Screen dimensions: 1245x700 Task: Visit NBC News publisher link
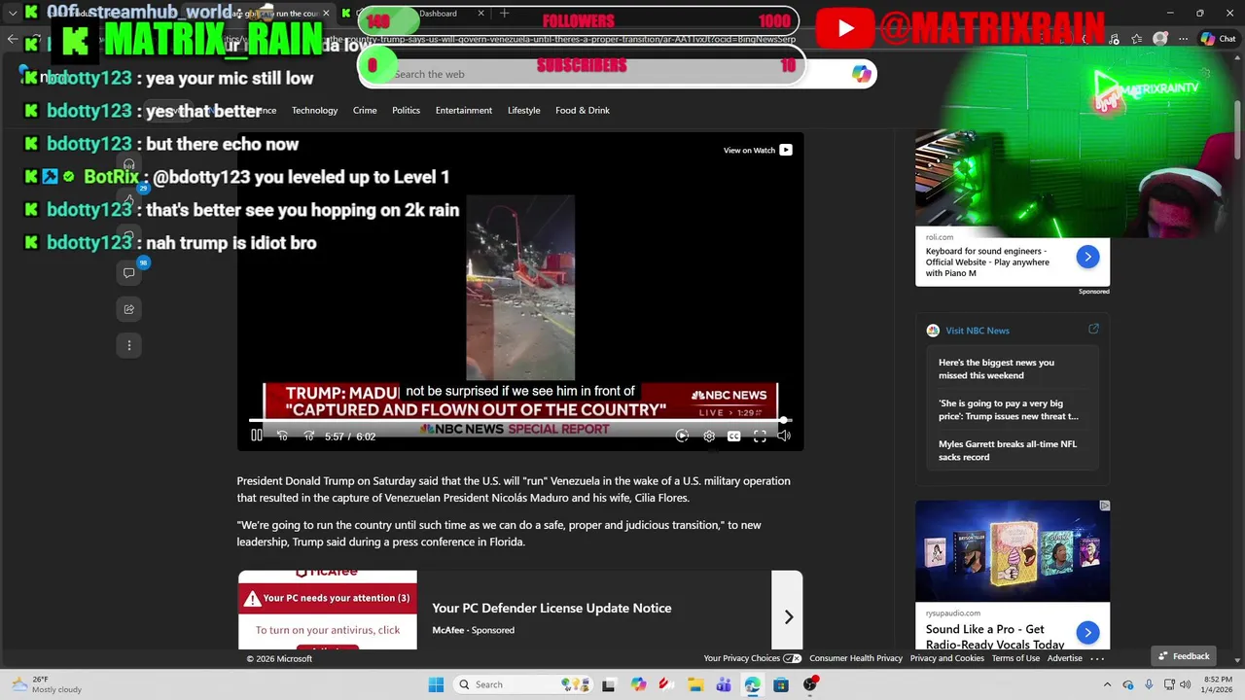(x=978, y=331)
